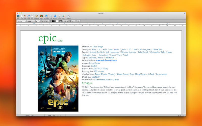Click the right margin ruler marker
Viewport: 202px width, 126px height.
(167, 24)
